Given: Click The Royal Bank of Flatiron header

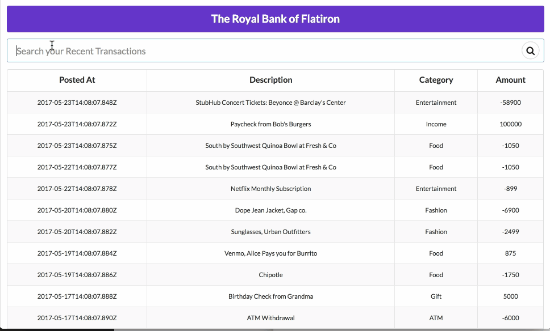Looking at the screenshot, I should click(x=275, y=19).
